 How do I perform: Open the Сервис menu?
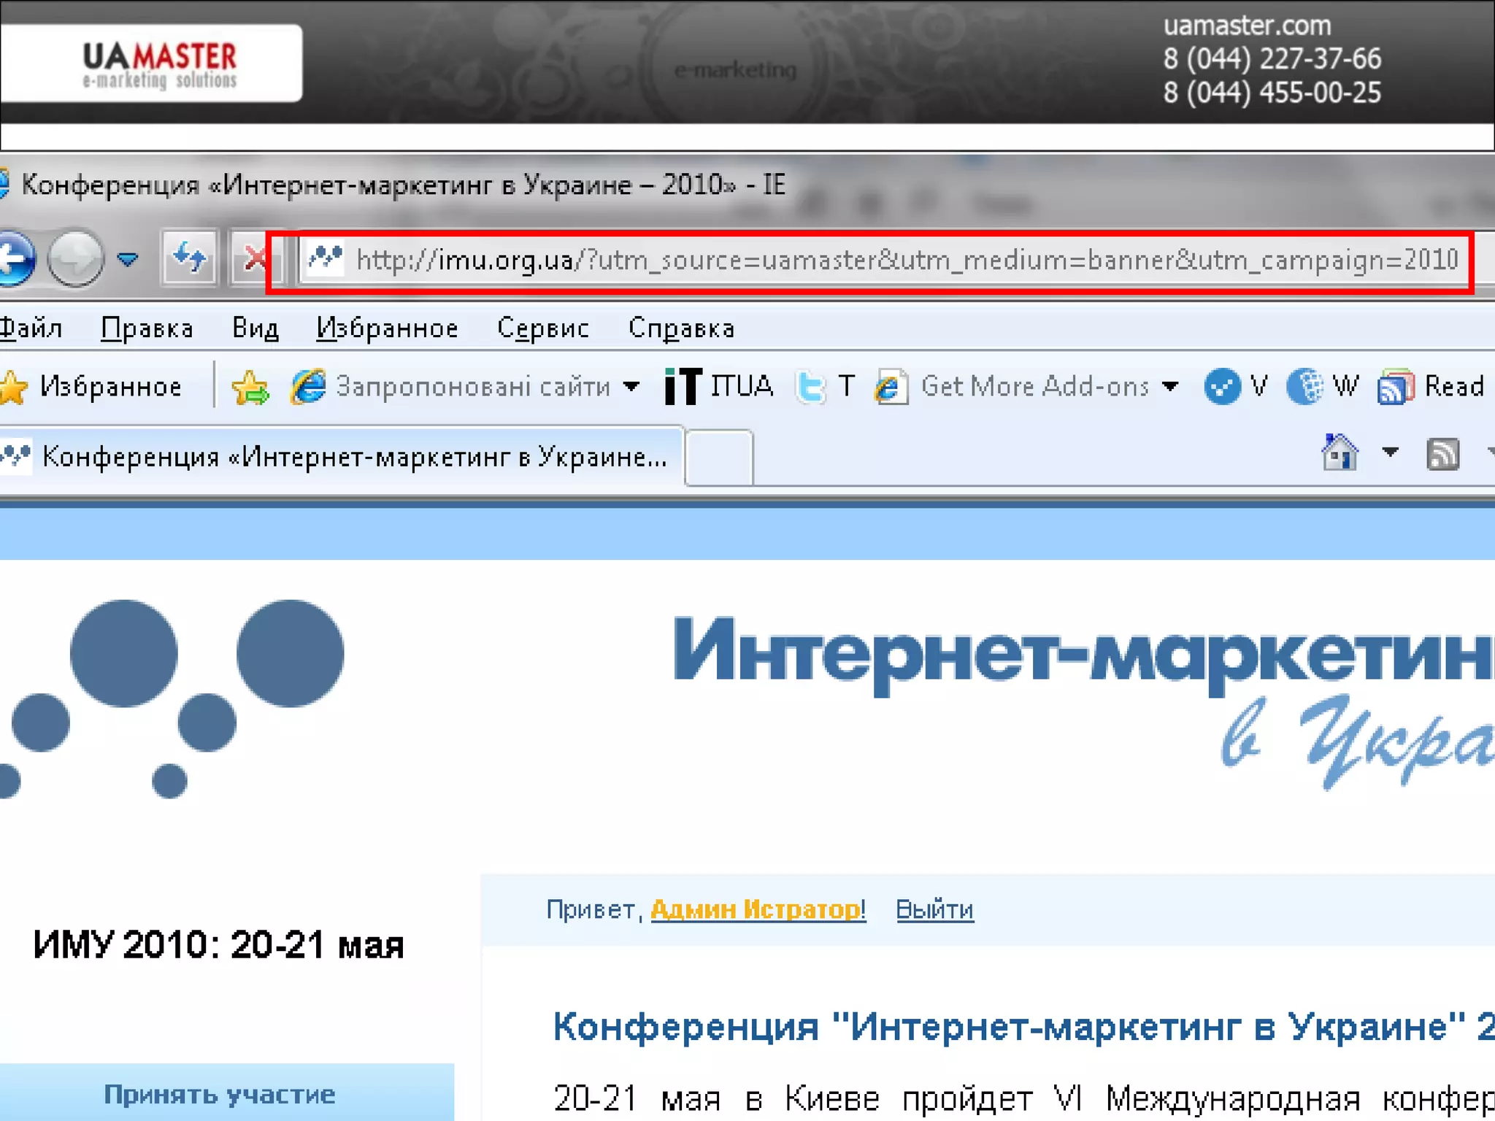pyautogui.click(x=542, y=328)
